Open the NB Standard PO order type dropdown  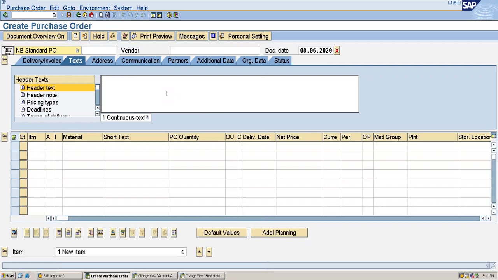point(77,50)
